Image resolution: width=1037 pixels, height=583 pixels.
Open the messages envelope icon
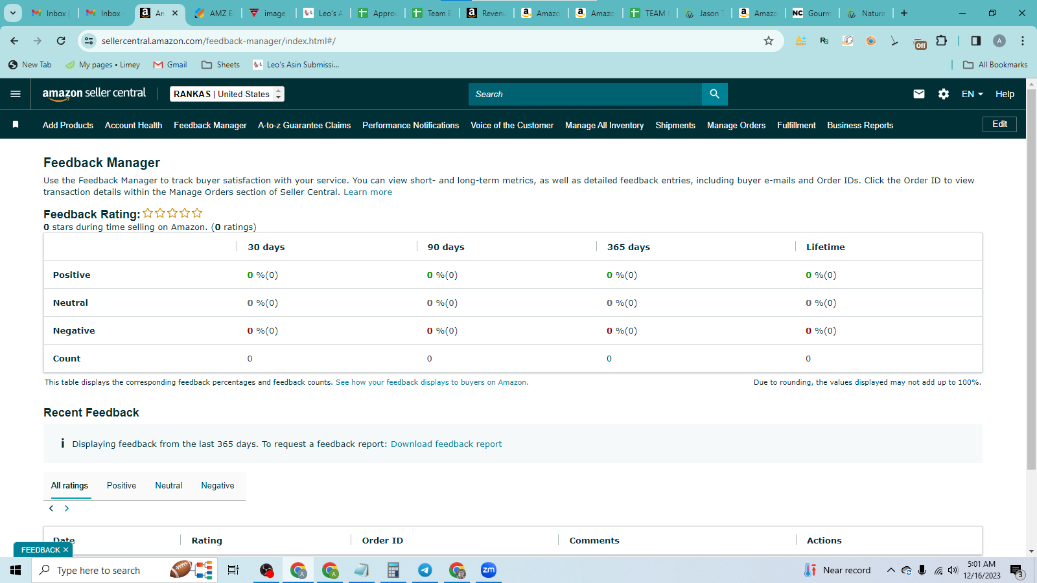tap(919, 94)
